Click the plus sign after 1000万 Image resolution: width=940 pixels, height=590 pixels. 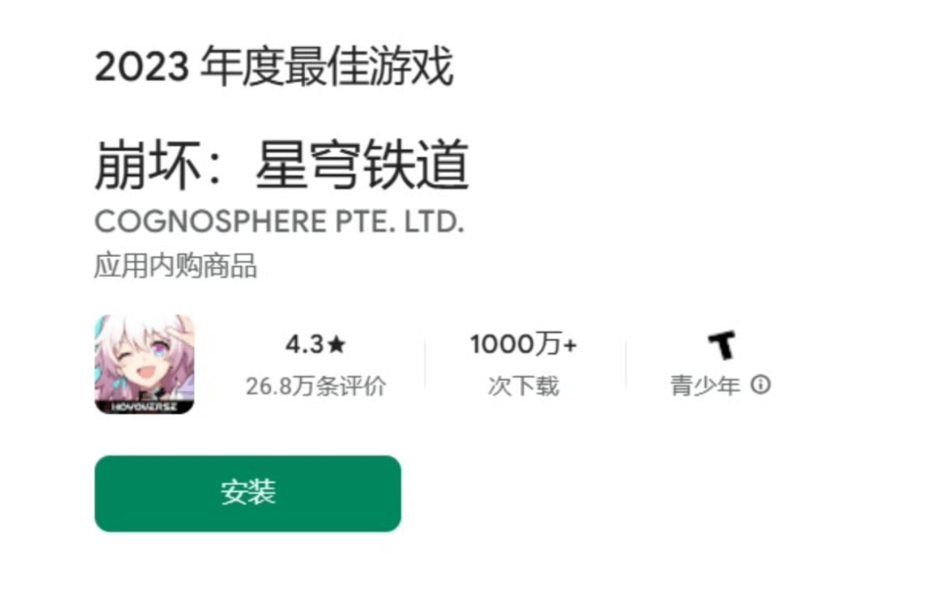pos(570,345)
